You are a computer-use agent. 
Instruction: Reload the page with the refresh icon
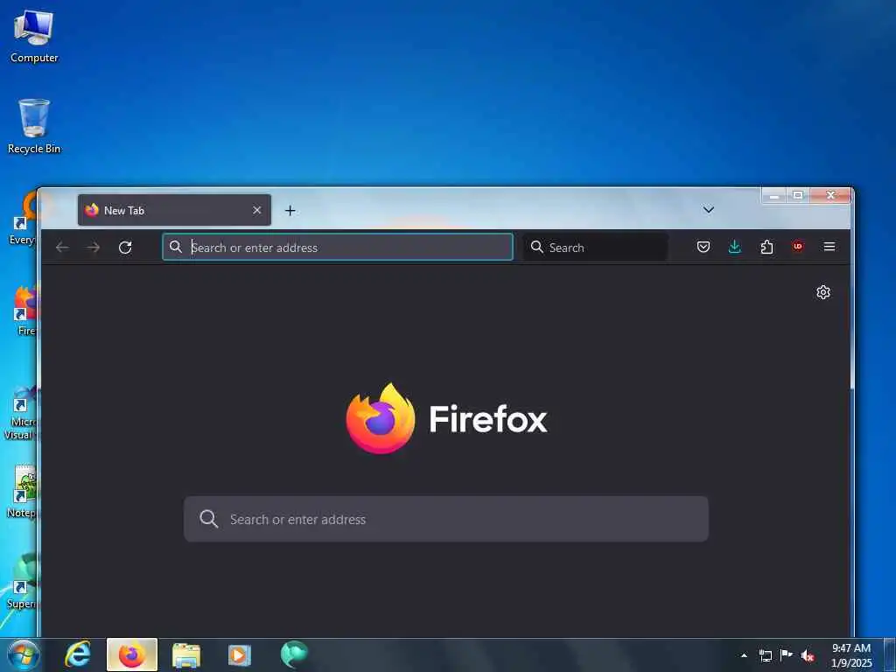click(125, 248)
